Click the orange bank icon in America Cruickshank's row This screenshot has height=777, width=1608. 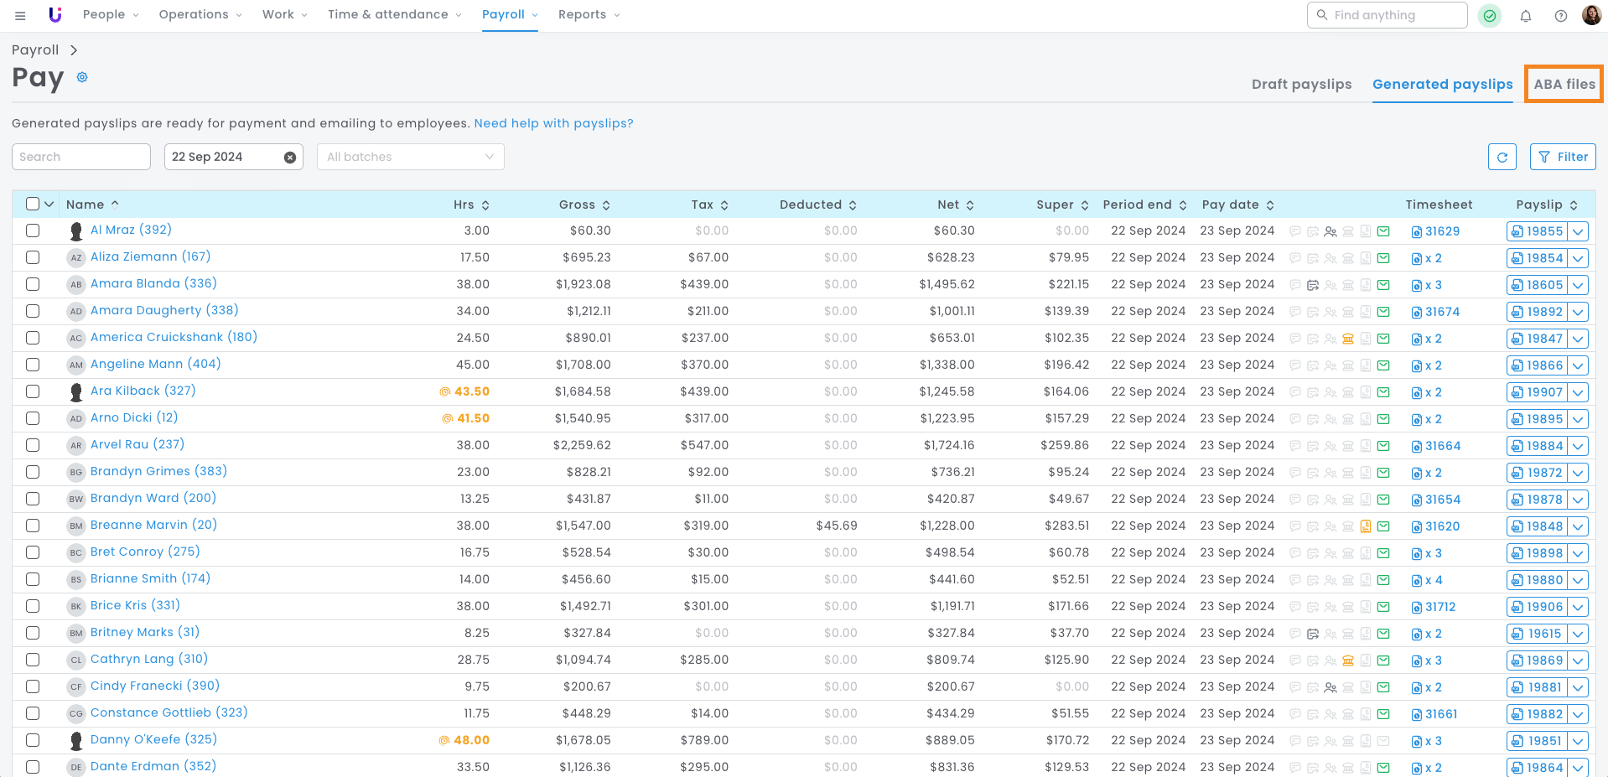[1348, 339]
